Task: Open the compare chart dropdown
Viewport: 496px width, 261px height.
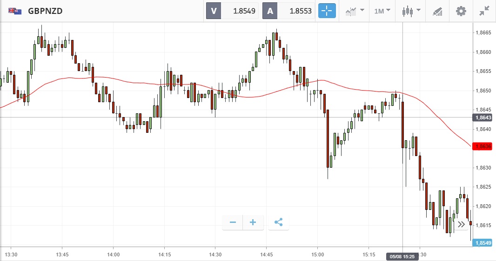Action: [355, 11]
